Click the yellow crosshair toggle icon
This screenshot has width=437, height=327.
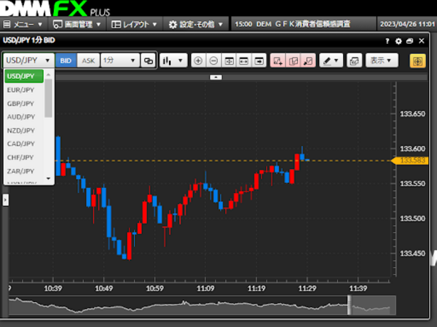[417, 61]
